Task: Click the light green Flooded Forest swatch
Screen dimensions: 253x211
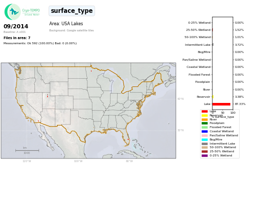Action: coord(205,127)
